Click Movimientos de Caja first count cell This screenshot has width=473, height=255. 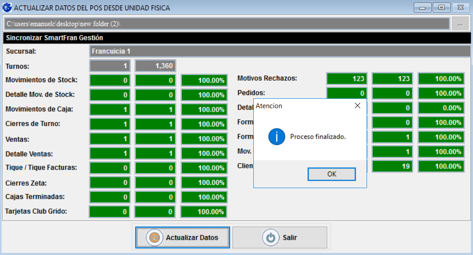110,110
